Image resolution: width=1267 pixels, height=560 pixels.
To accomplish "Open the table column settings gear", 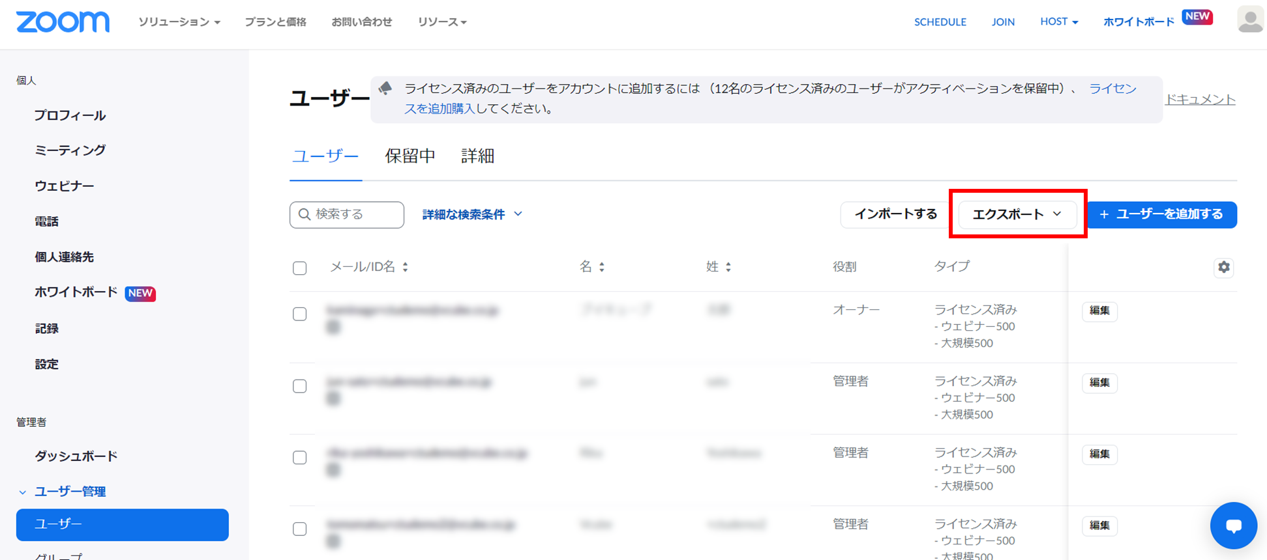I will point(1223,267).
